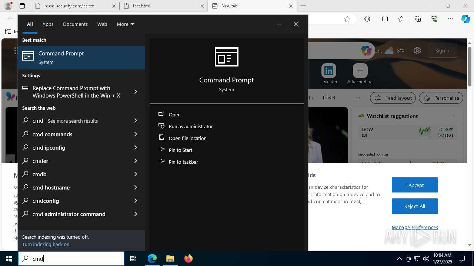Open search panel options ellipsis

point(281,24)
